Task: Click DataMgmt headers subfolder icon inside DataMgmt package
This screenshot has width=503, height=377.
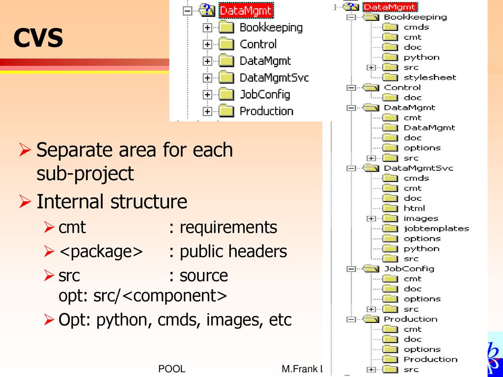Action: (391, 128)
